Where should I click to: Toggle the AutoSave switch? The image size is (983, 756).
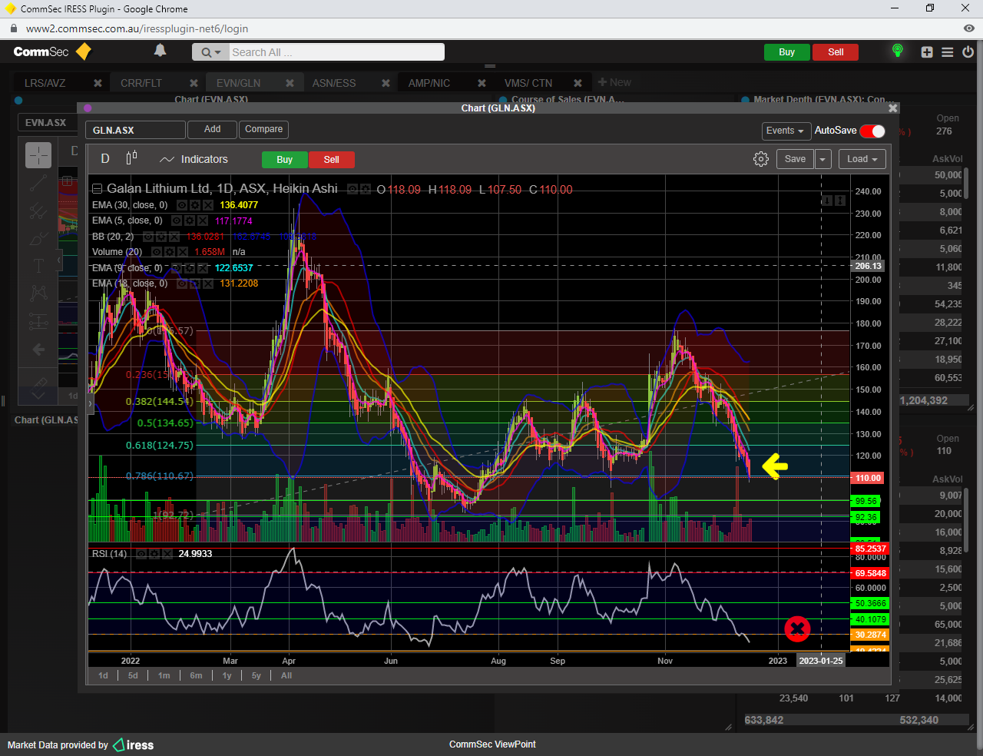(x=872, y=131)
